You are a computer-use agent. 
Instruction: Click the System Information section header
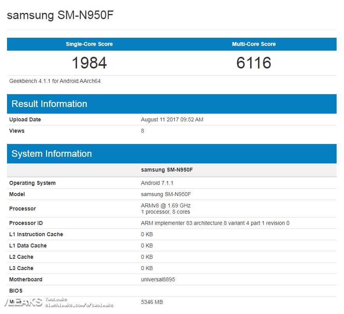click(52, 154)
